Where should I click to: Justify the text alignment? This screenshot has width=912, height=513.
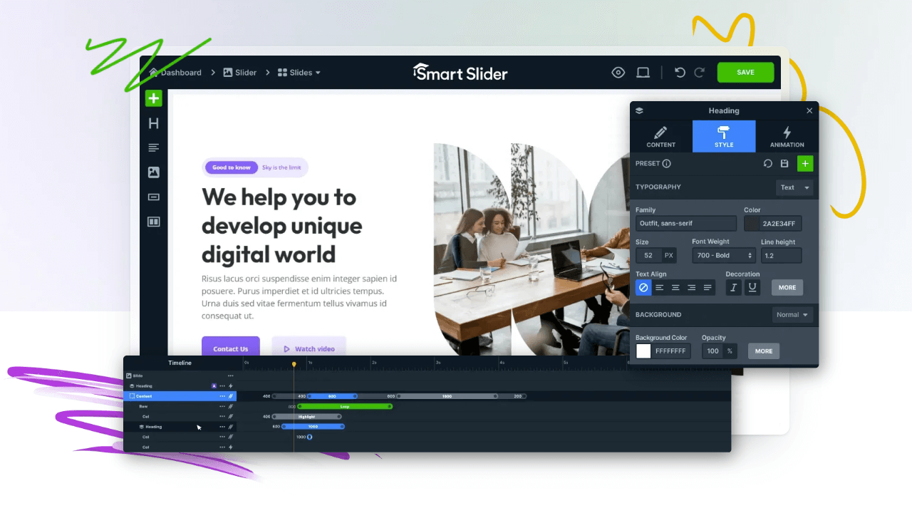708,287
